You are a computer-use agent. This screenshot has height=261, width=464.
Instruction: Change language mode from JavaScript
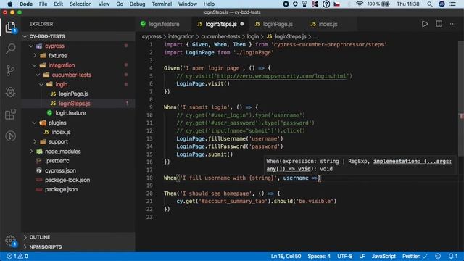(x=384, y=256)
